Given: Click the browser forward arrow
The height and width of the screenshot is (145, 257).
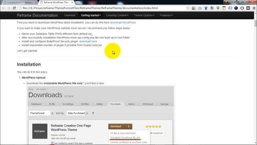Looking at the screenshot, I should pos(9,8).
